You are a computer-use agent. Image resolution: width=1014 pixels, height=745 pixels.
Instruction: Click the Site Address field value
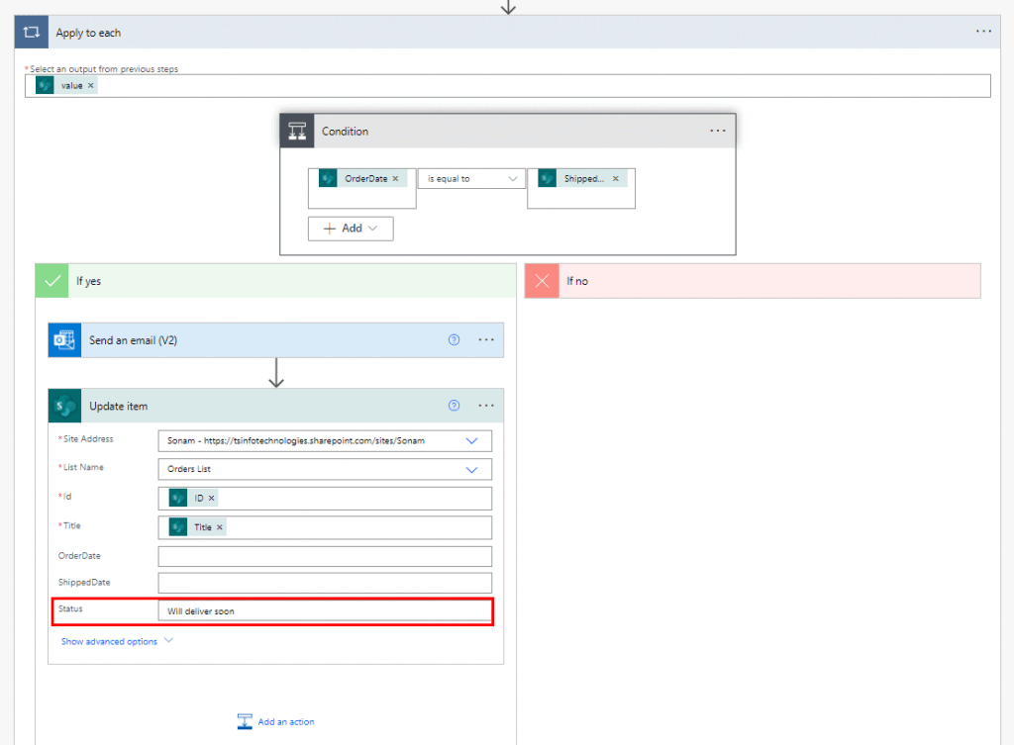(295, 440)
